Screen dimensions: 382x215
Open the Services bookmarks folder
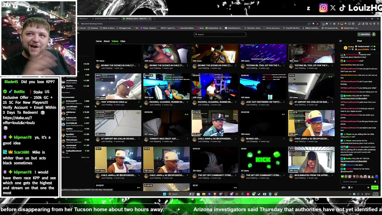[x=81, y=28]
